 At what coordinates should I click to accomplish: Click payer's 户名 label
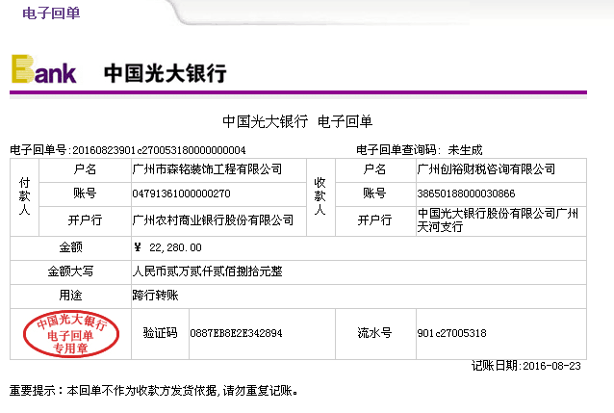click(x=85, y=169)
